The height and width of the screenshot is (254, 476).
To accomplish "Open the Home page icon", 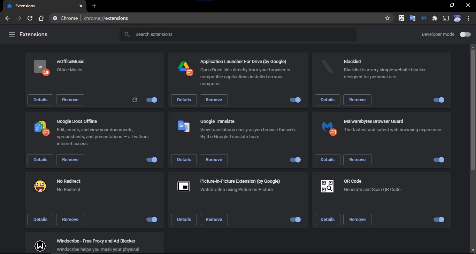I will coord(41,18).
